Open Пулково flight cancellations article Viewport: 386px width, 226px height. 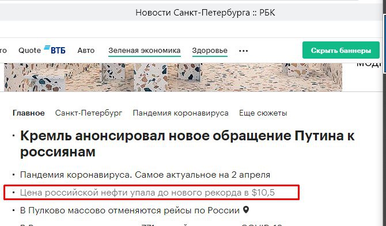130,210
